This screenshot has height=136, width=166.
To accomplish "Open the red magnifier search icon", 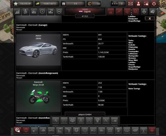I will [x=136, y=11].
